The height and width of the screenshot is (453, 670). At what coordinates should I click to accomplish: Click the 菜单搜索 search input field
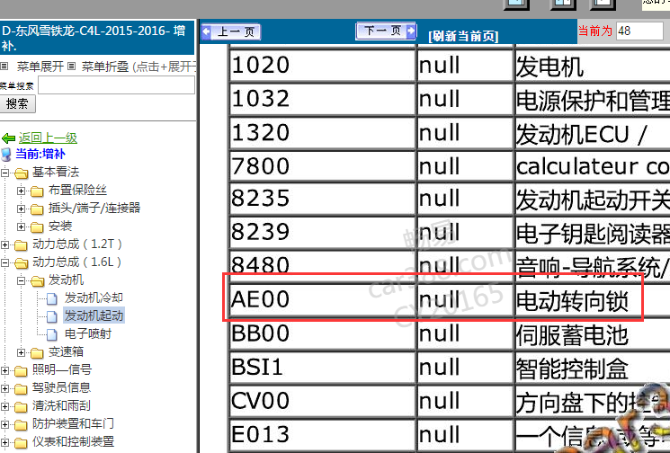pos(117,85)
